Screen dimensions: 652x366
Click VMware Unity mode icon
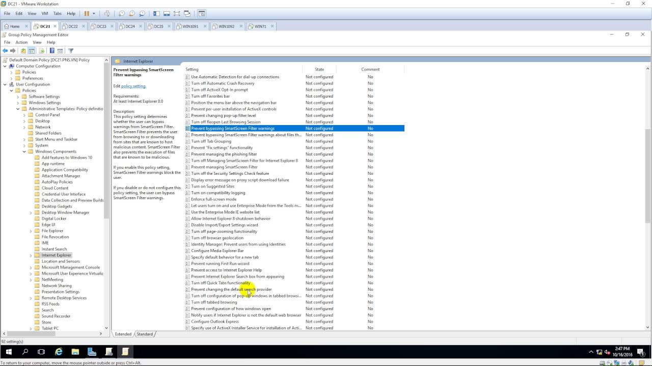[187, 14]
